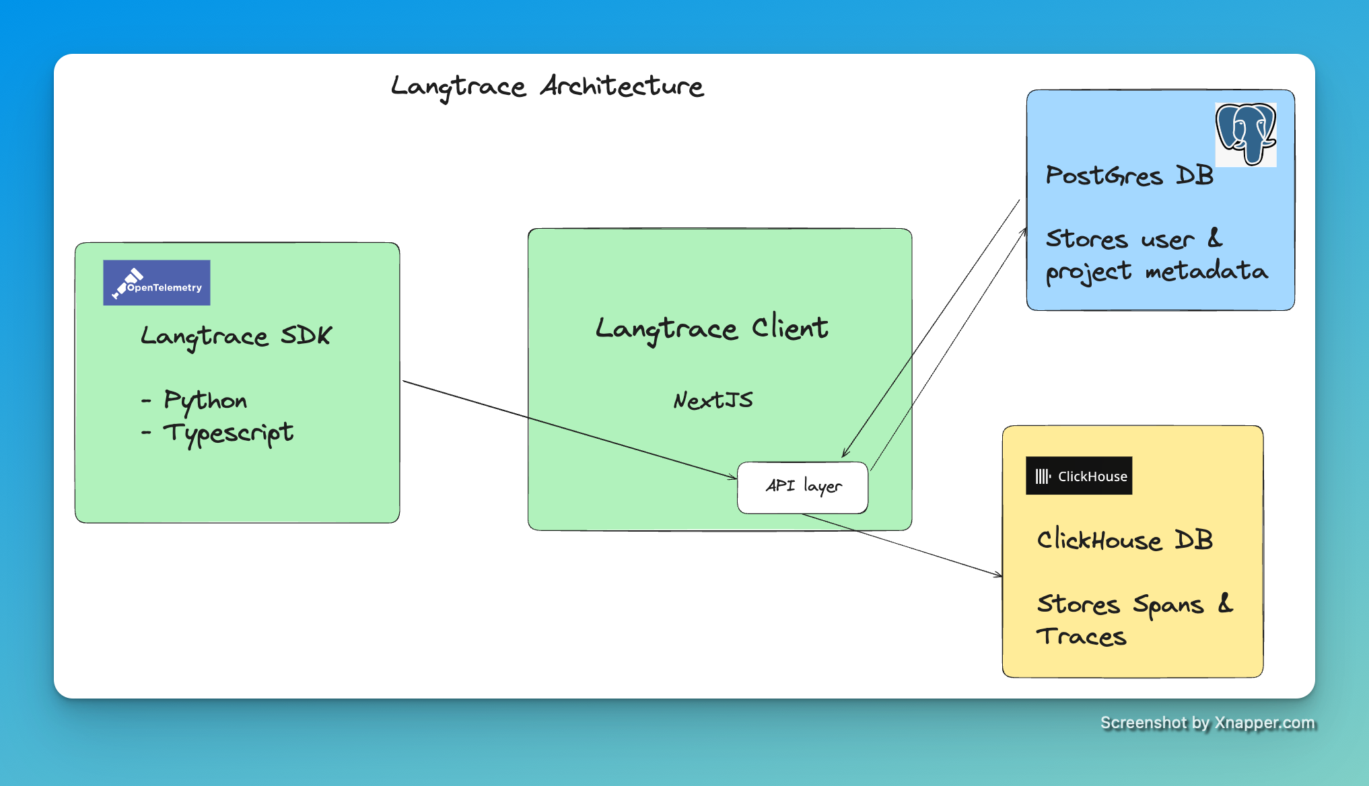The width and height of the screenshot is (1369, 786).
Task: Click the Python list item text
Action: click(205, 400)
